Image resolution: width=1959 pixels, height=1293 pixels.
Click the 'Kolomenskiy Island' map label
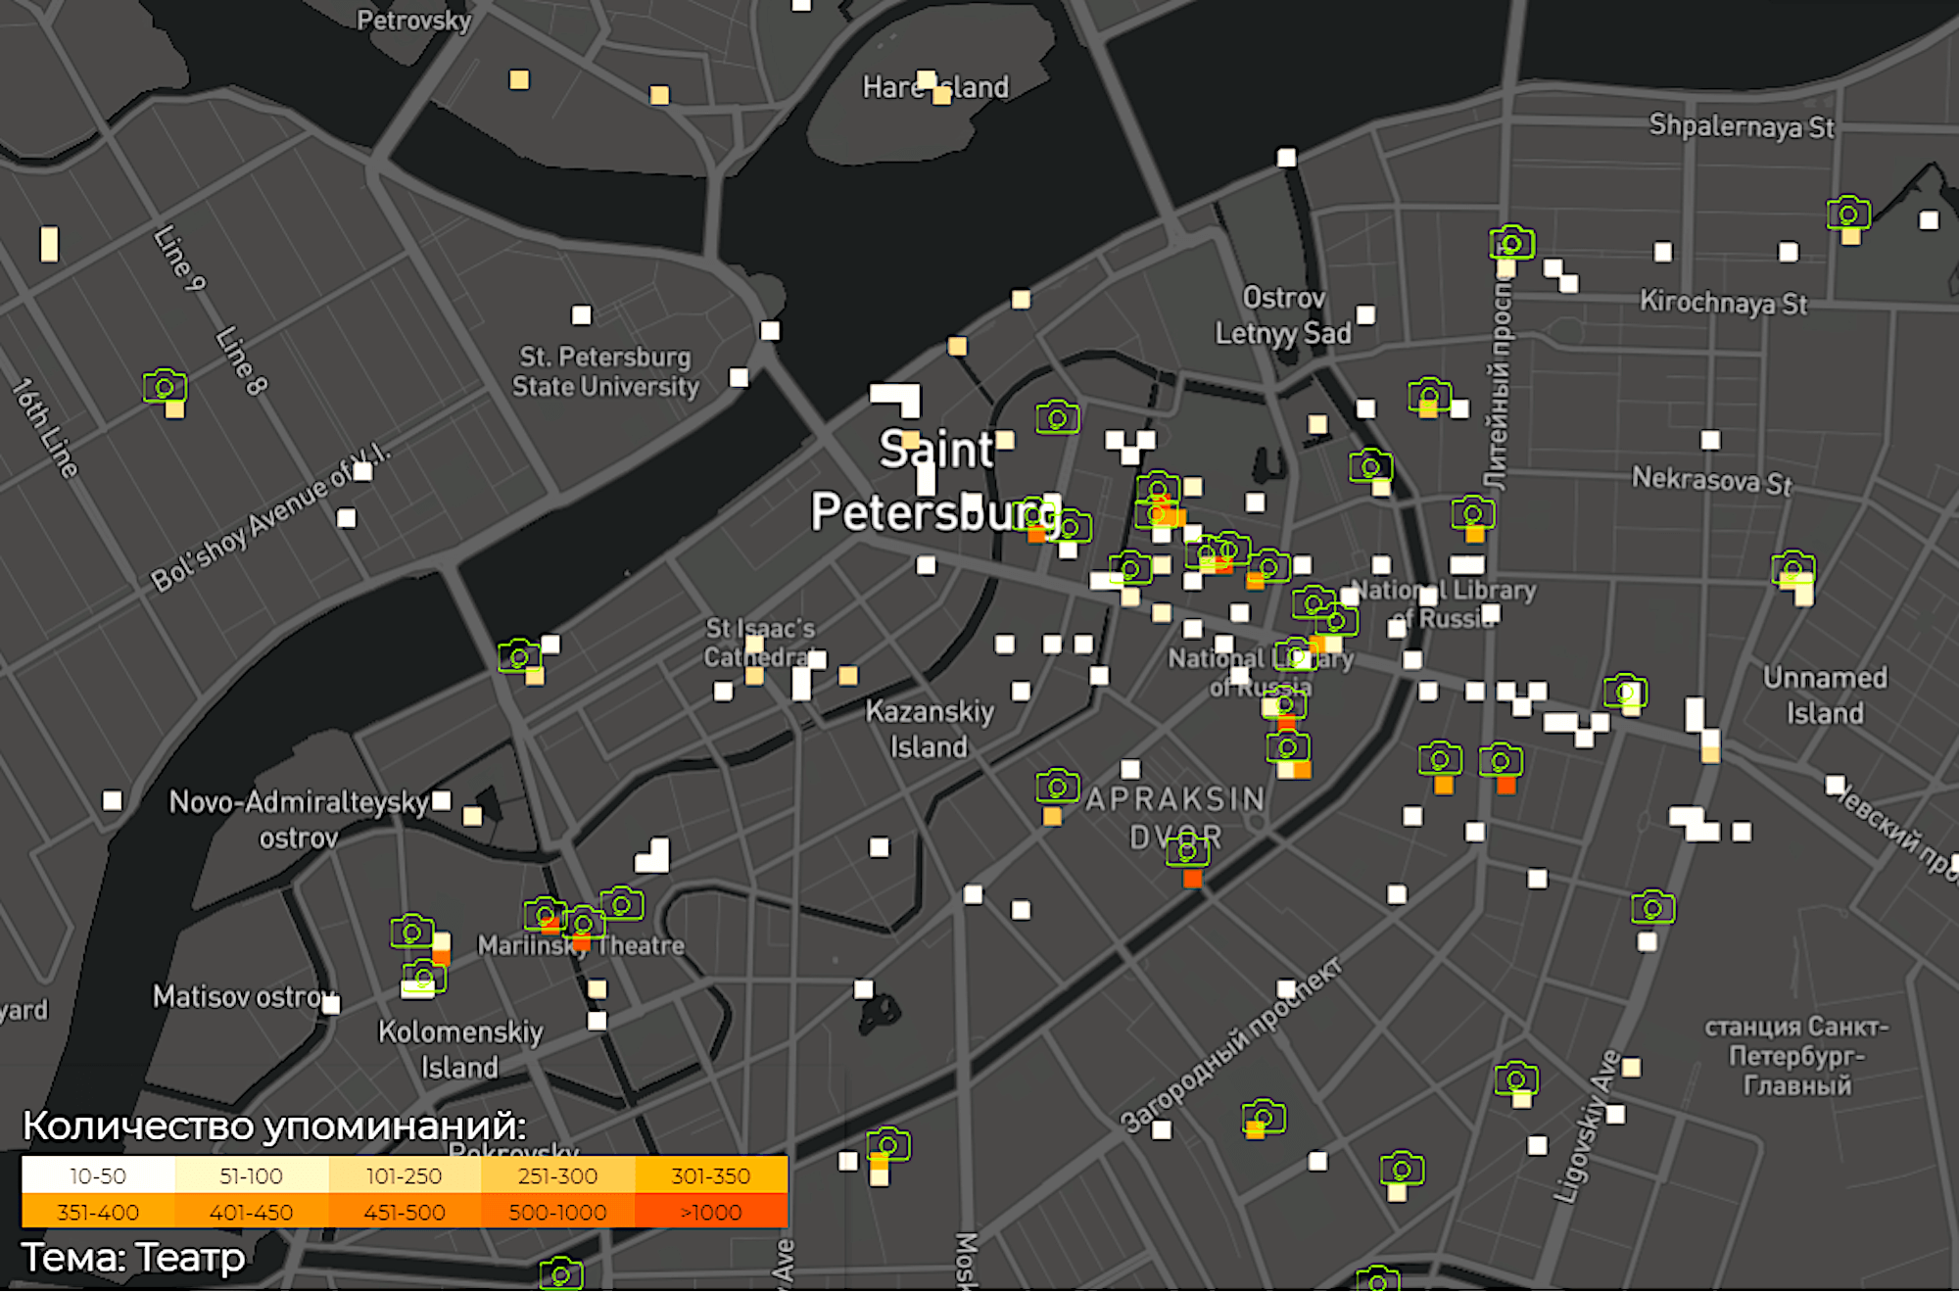point(459,1049)
